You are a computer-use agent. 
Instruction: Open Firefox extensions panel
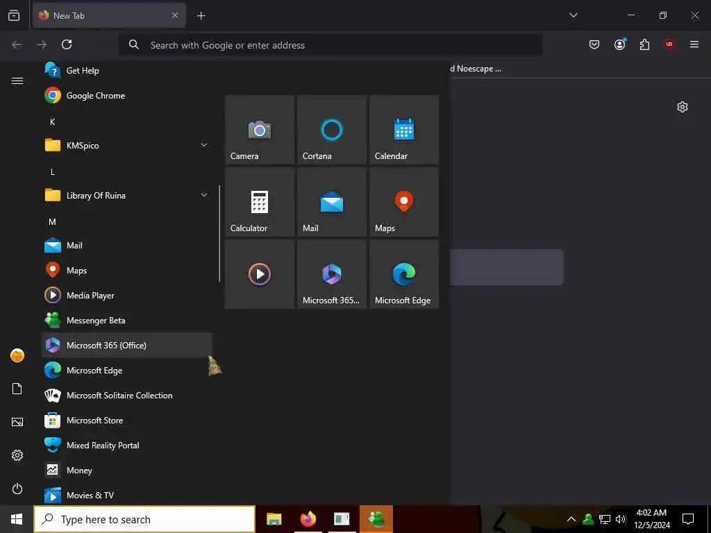click(644, 44)
